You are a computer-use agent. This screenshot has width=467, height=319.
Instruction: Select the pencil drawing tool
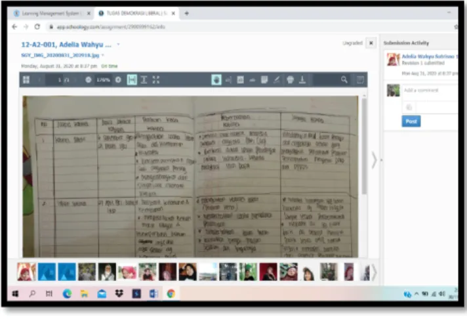coord(277,79)
